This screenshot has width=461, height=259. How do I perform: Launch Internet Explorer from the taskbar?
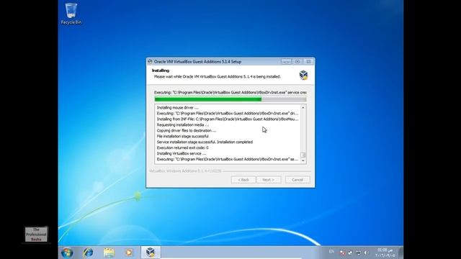(x=88, y=253)
